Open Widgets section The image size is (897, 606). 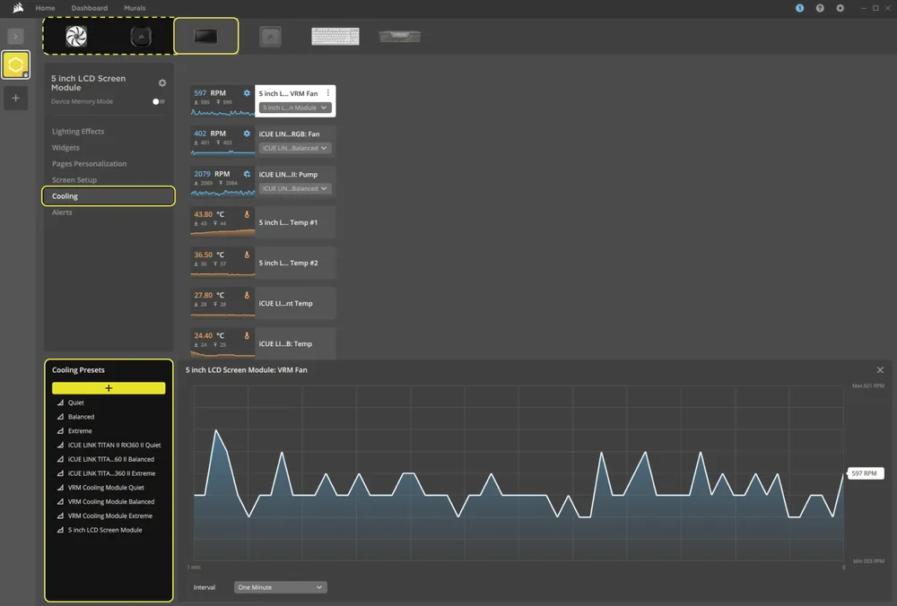point(65,148)
